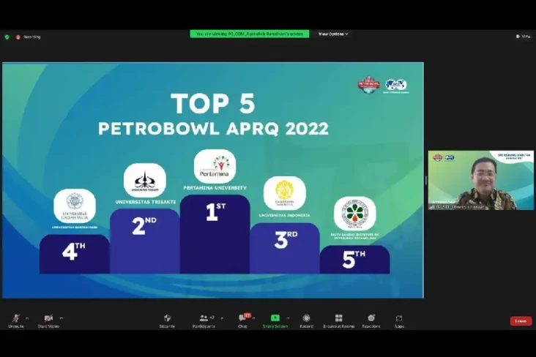This screenshot has width=536, height=357.
Task: Open the Security shield icon
Action: click(x=167, y=318)
